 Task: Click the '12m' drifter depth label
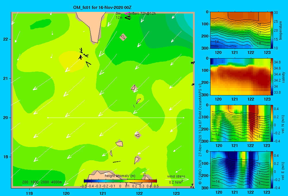(x=119, y=18)
